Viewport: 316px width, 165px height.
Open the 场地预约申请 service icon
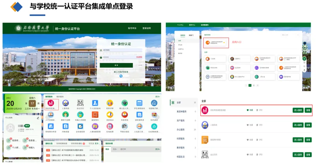[50, 126]
